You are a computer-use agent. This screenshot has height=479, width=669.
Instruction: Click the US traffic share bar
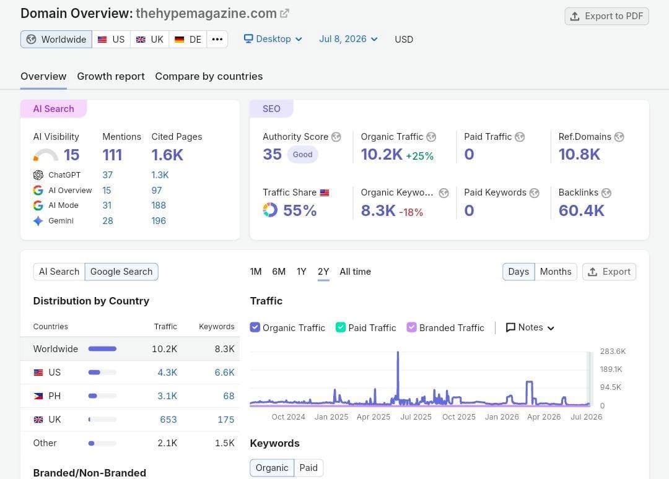(x=102, y=373)
